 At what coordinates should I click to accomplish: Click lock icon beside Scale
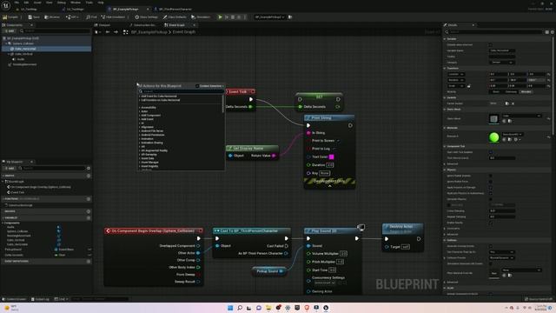(x=469, y=86)
